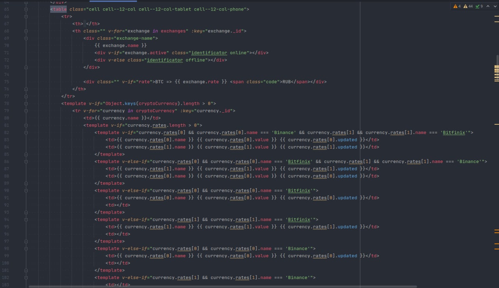Fold the Bitfinix template on line 90
The image size is (499, 288).
(x=26, y=191)
